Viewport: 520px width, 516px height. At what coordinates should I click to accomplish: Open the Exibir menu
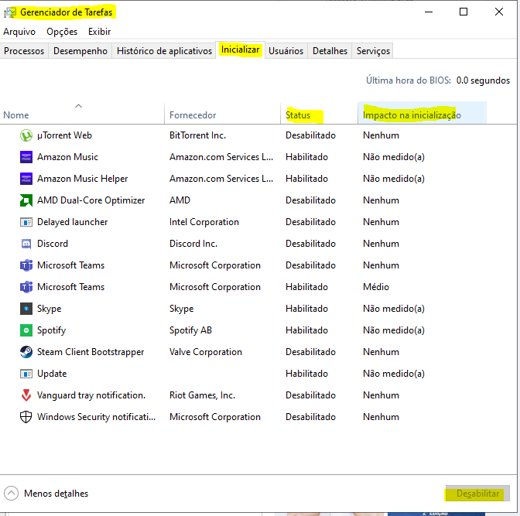99,32
